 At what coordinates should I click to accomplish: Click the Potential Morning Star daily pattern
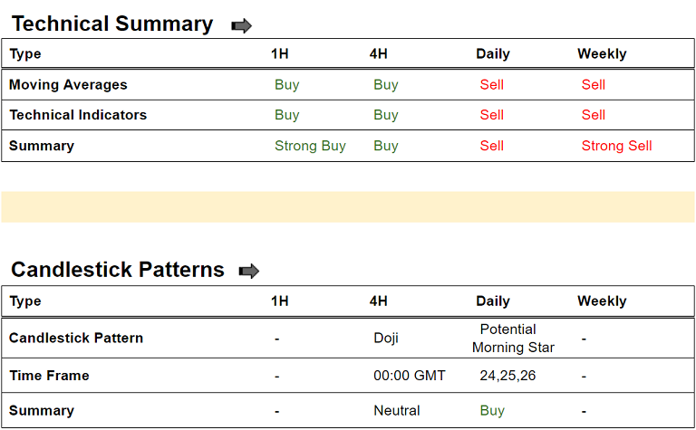[513, 339]
